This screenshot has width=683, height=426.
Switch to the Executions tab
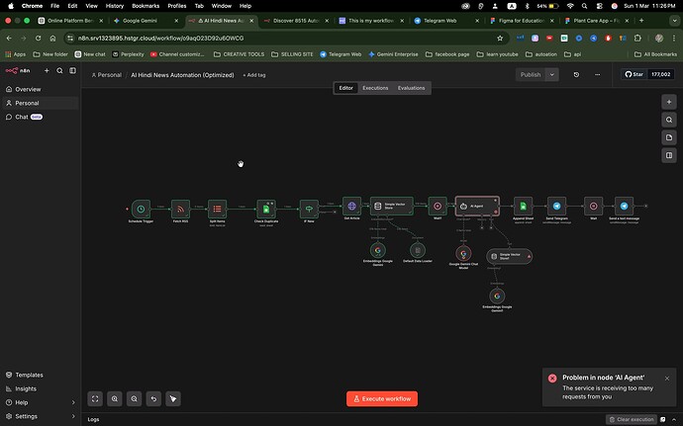click(x=375, y=88)
